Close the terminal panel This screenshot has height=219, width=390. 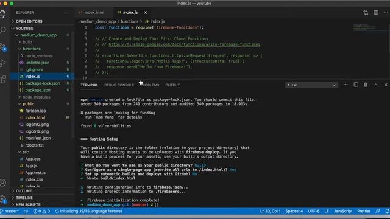coord(386,85)
